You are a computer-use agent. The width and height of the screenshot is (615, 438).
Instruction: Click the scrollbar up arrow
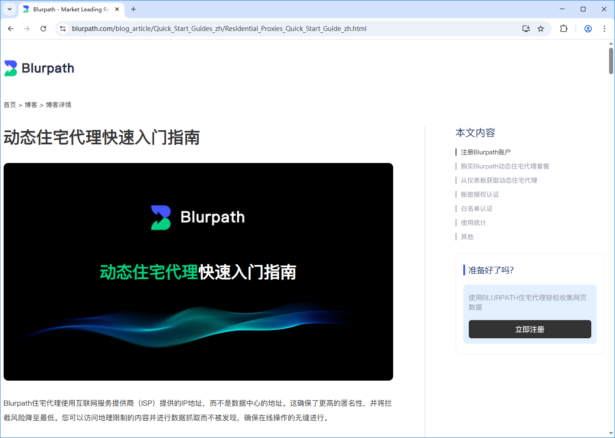[x=611, y=44]
